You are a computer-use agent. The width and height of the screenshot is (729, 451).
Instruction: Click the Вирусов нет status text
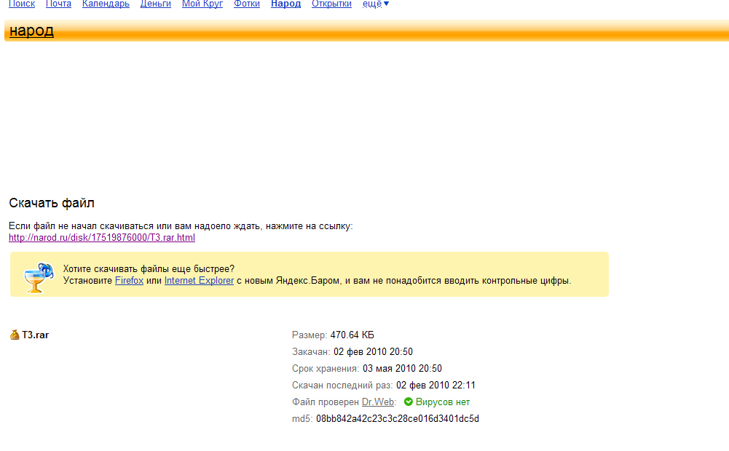point(443,402)
